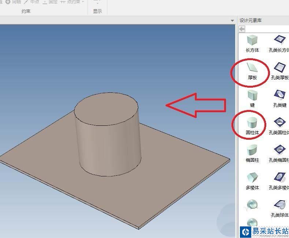Pick the 键 key shape element

point(252,99)
